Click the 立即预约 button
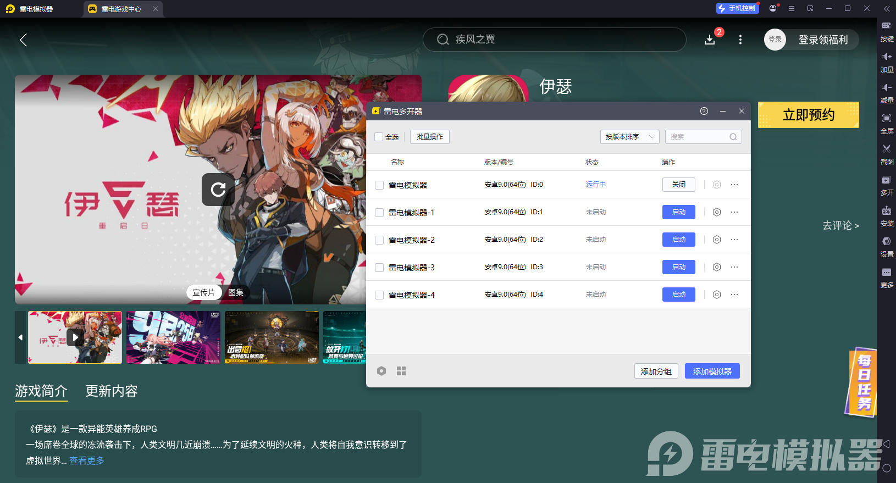Image resolution: width=896 pixels, height=483 pixels. point(809,115)
